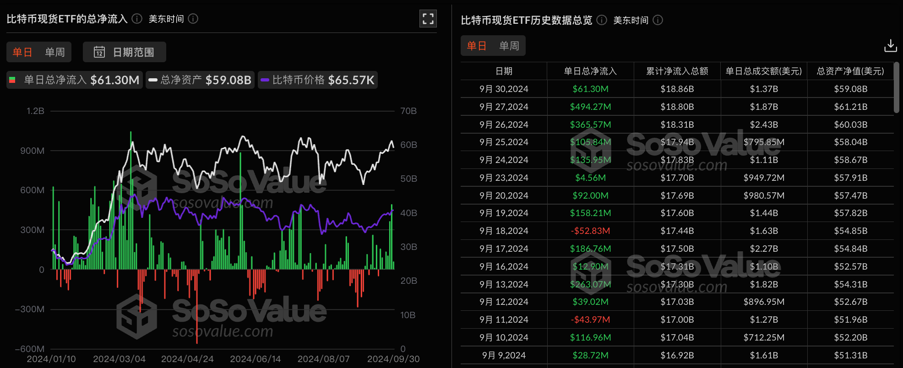Image resolution: width=903 pixels, height=368 pixels.
Task: Click the $116.96M net inflow value
Action: click(x=590, y=337)
